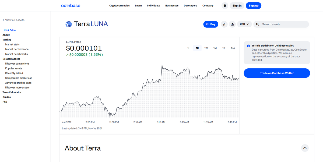The image size is (323, 162).
Task: Click the info icon in tradable notice
Action: (248, 46)
